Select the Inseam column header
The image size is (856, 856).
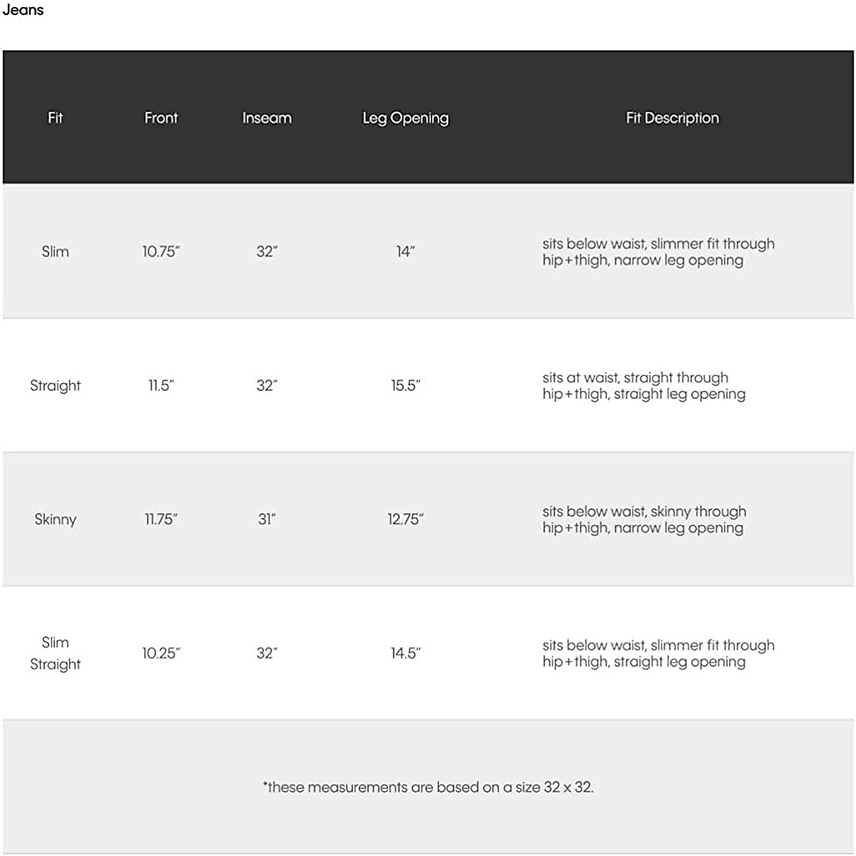point(267,118)
